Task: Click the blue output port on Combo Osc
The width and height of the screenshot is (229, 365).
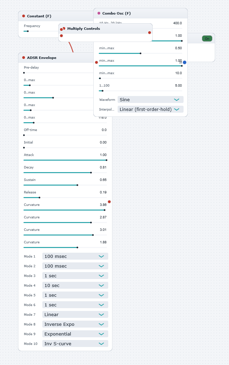Action: point(185,62)
